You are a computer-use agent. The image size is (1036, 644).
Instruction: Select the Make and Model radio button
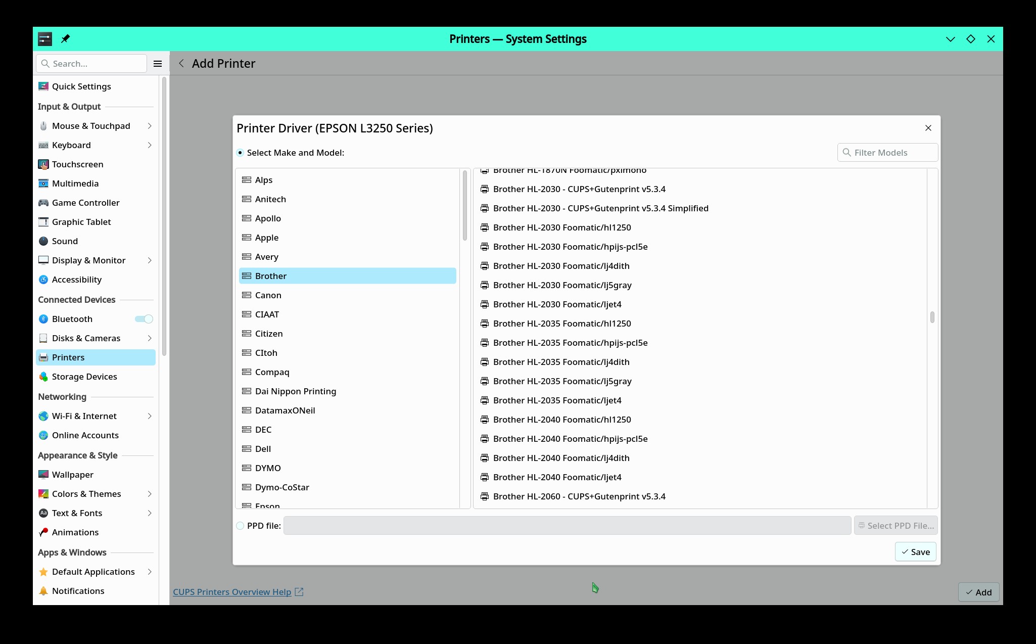pos(241,153)
